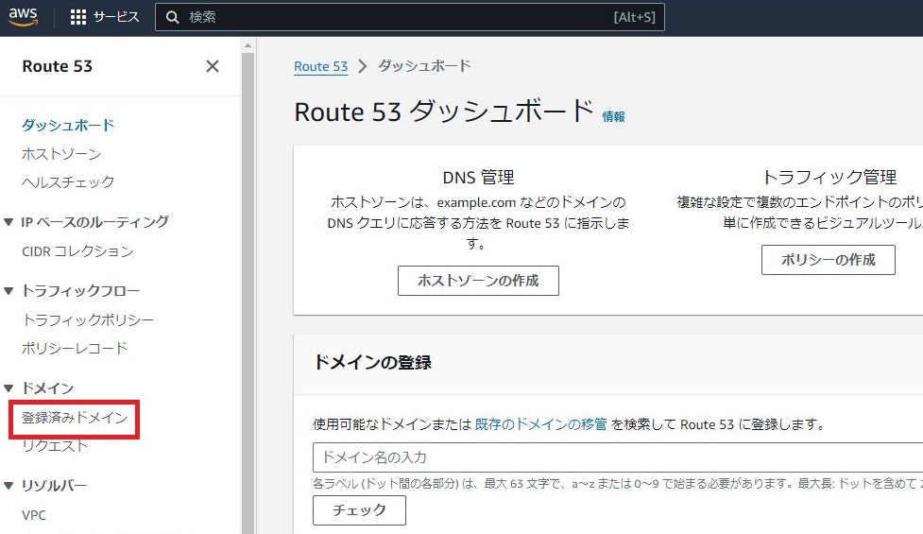Viewport: 923px width, 534px height.
Task: Open CIDR コレクション
Action: [x=77, y=251]
